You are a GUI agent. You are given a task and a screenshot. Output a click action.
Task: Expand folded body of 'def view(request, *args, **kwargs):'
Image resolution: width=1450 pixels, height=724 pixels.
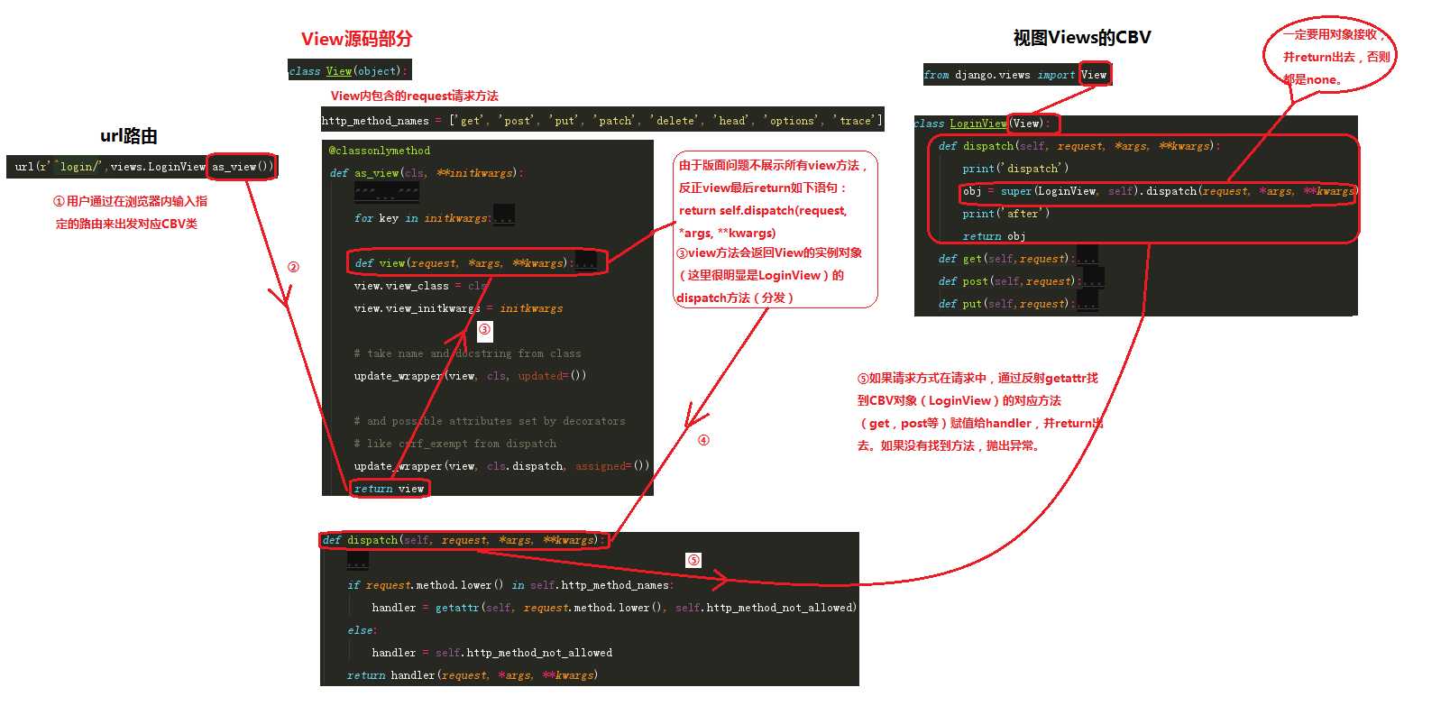pyautogui.click(x=586, y=262)
